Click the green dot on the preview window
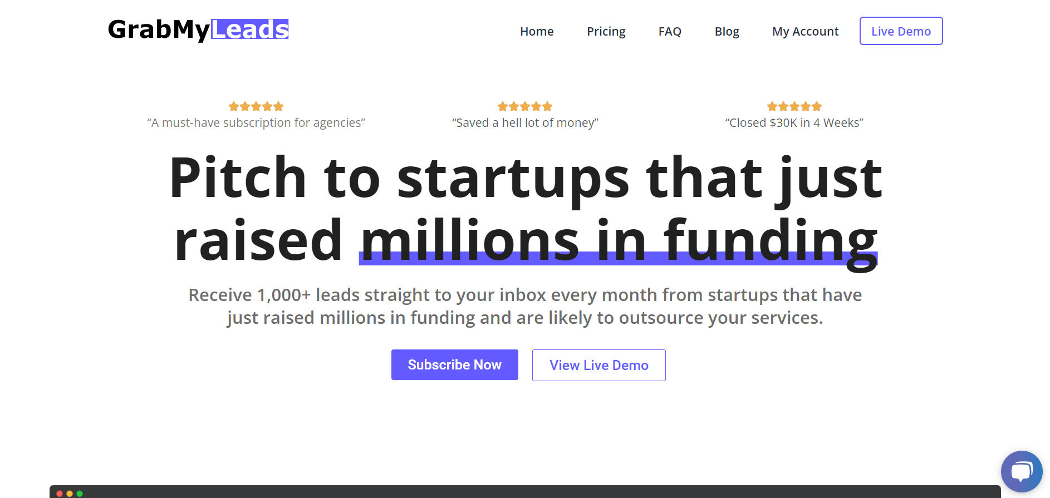Viewport: 1050px width, 498px height. click(80, 494)
